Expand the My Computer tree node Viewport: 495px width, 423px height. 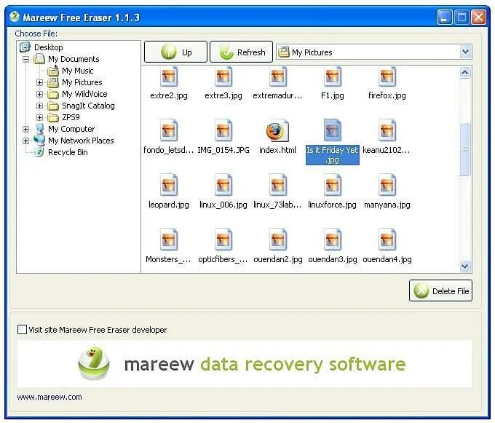tap(26, 129)
